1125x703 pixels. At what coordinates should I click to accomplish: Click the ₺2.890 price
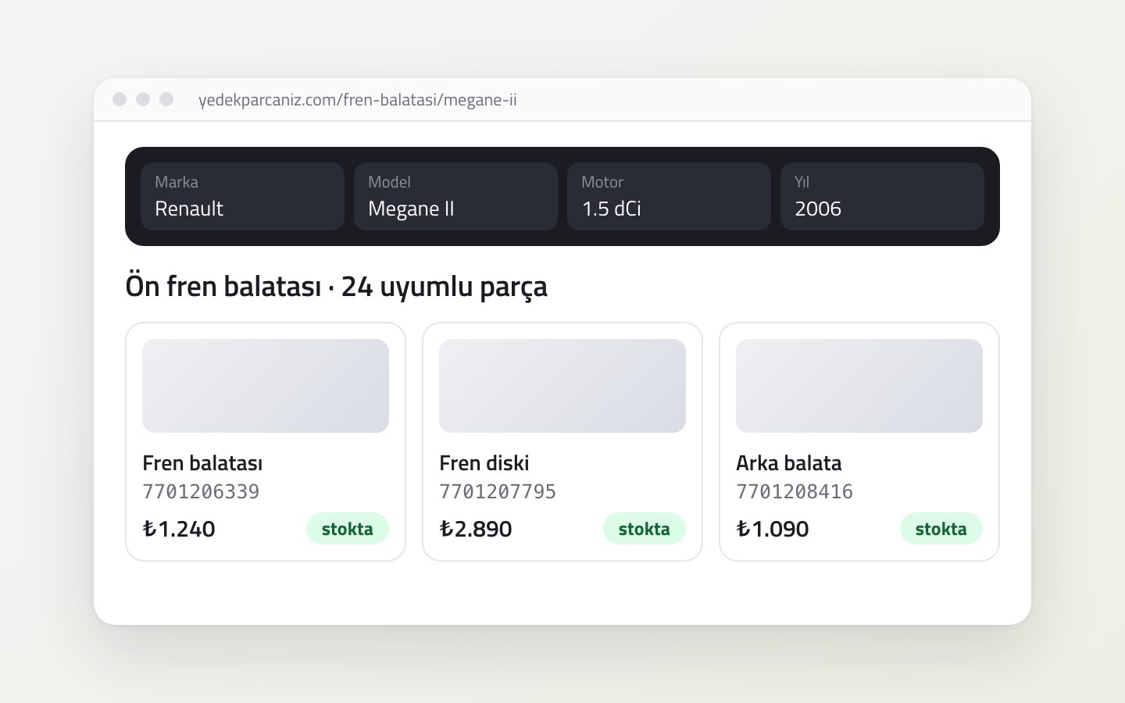click(476, 529)
